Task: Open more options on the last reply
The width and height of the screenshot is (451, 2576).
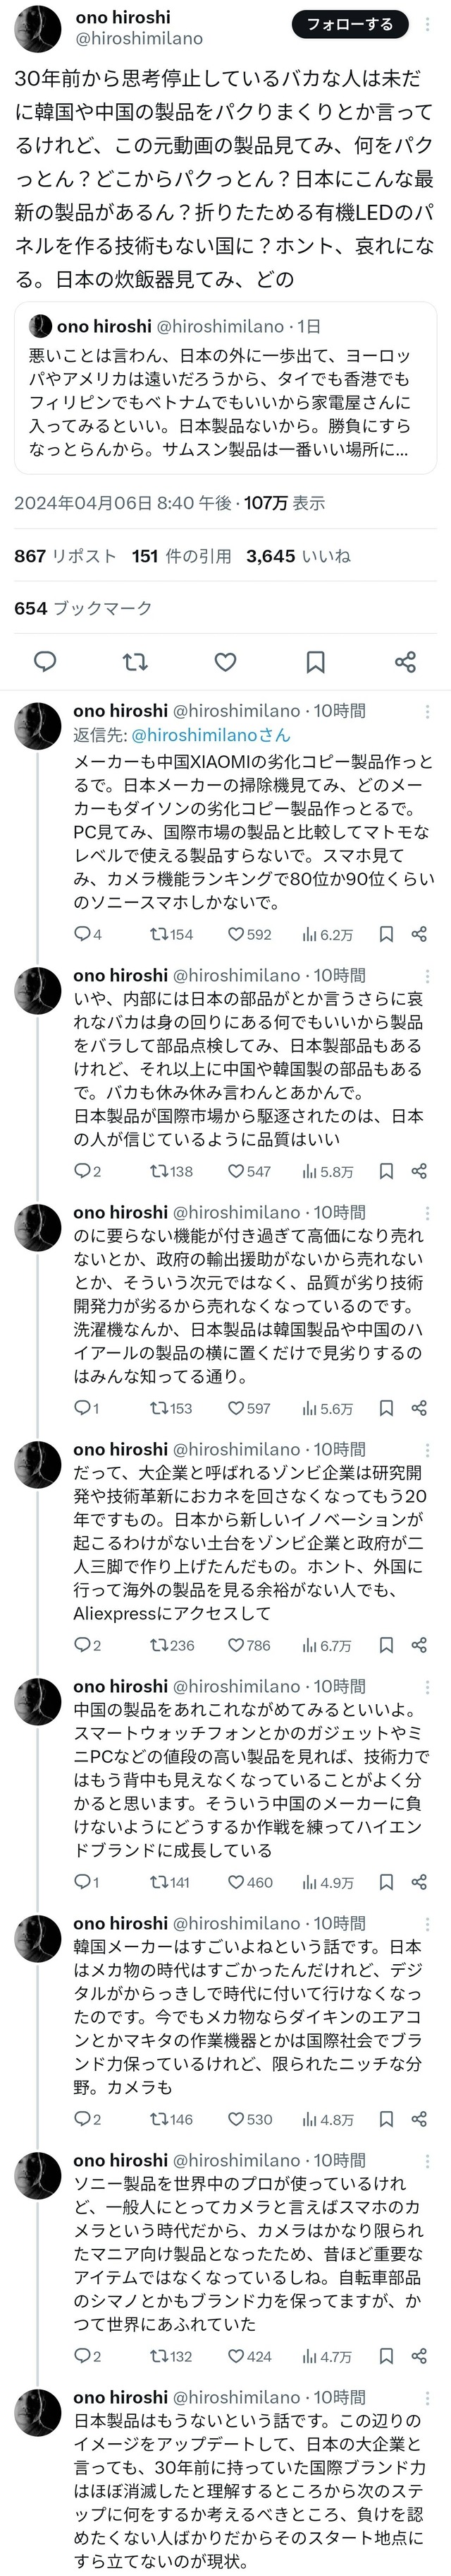Action: click(x=428, y=2398)
